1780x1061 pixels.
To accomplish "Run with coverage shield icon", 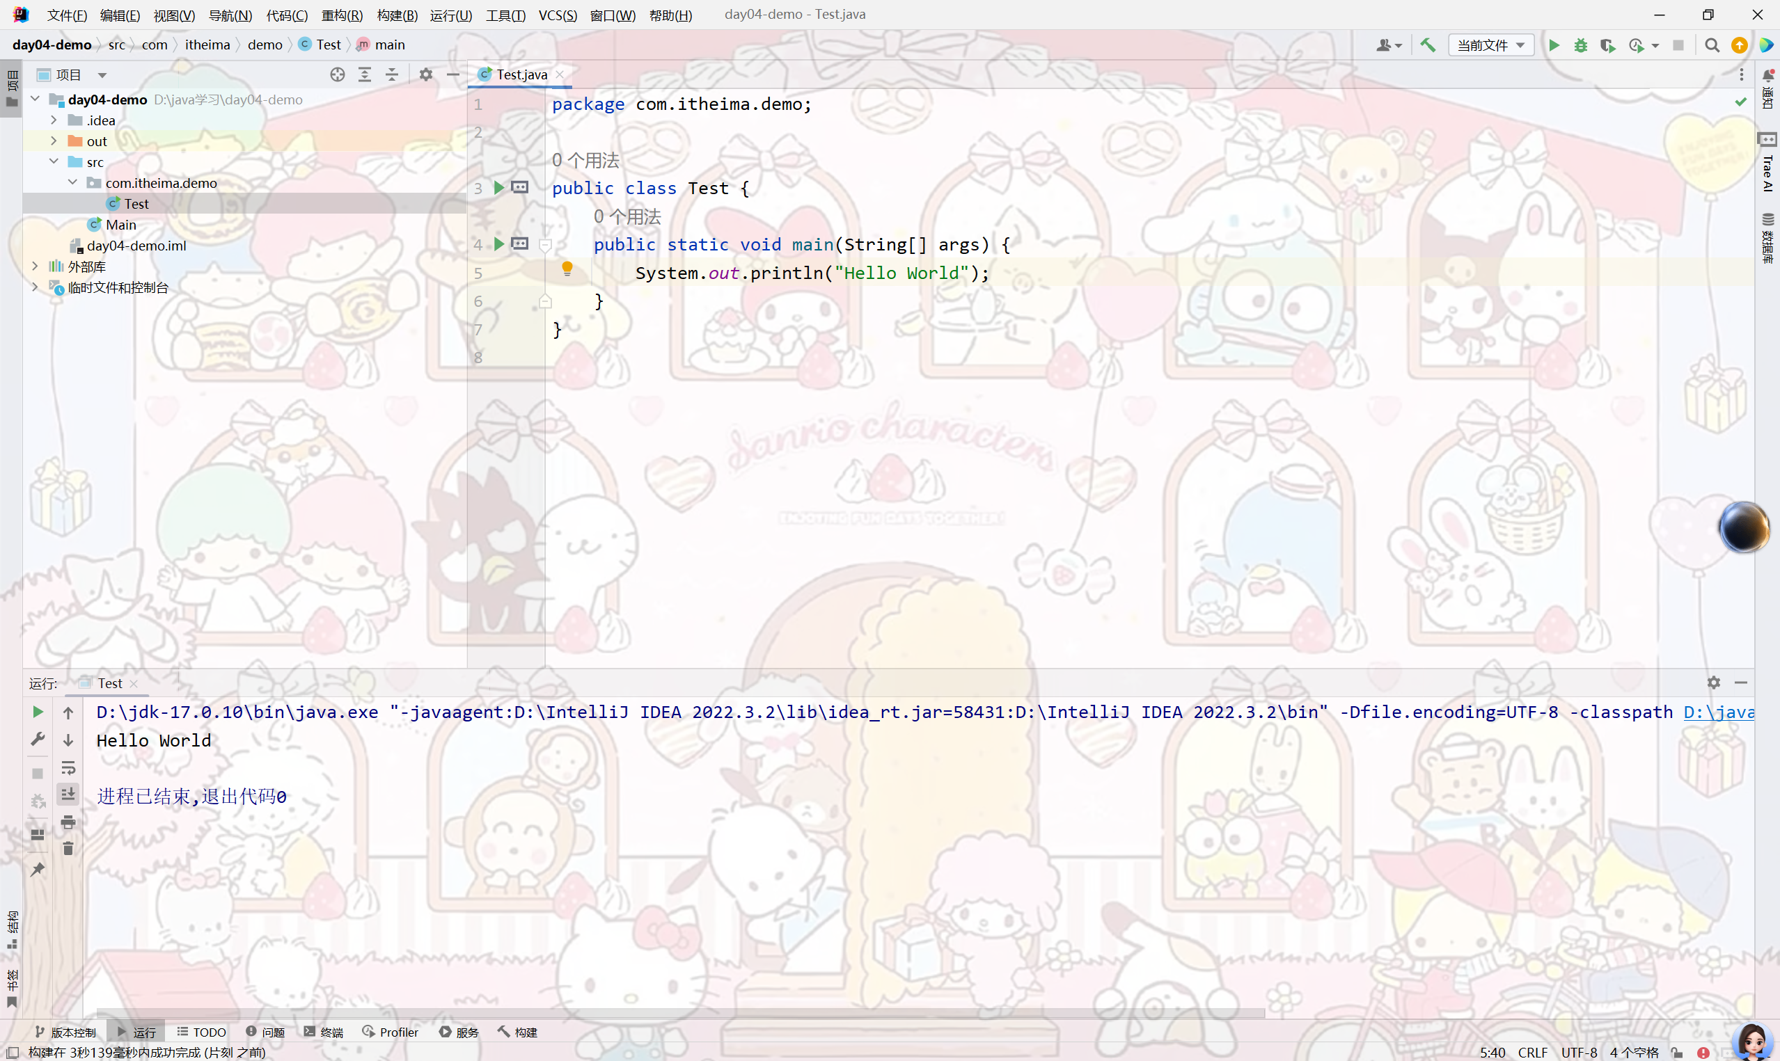I will (1607, 45).
